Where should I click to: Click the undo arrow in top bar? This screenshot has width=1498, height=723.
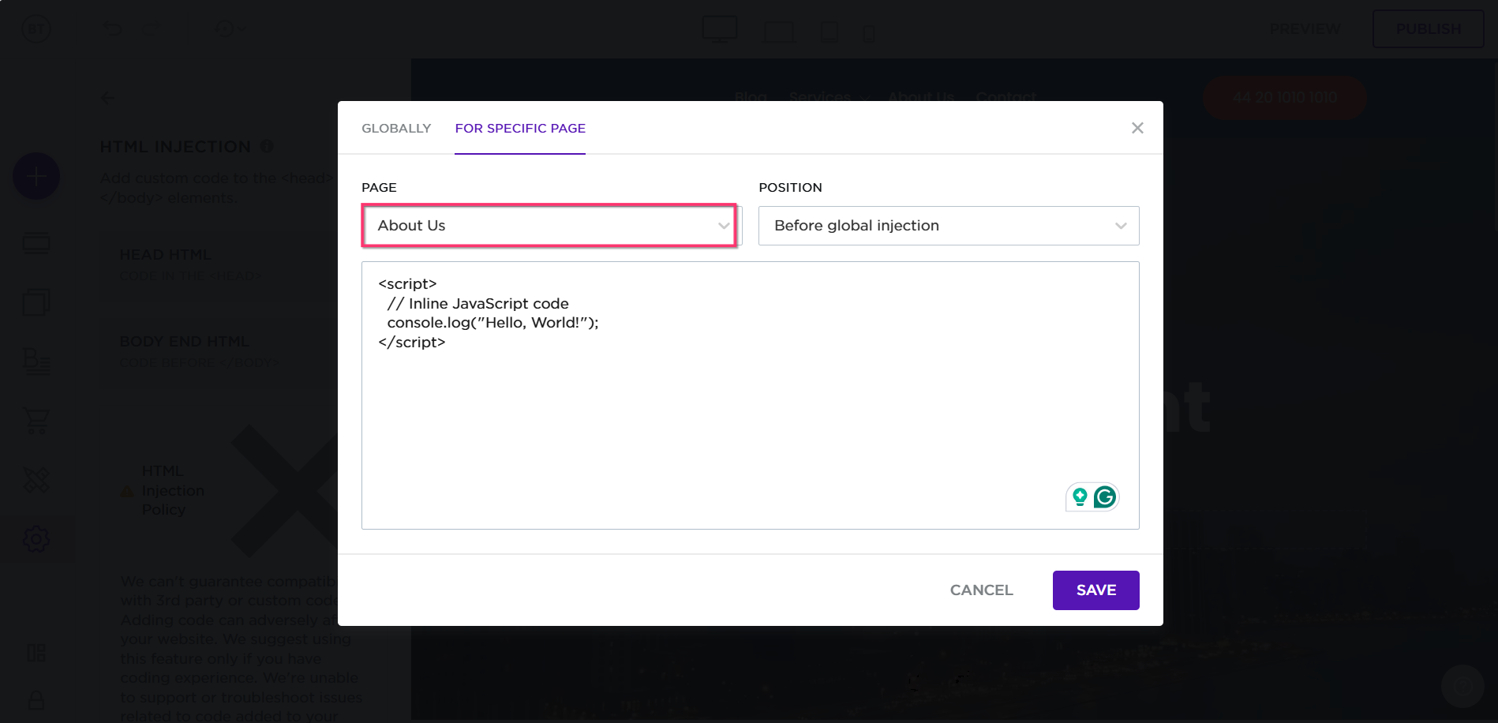114,29
